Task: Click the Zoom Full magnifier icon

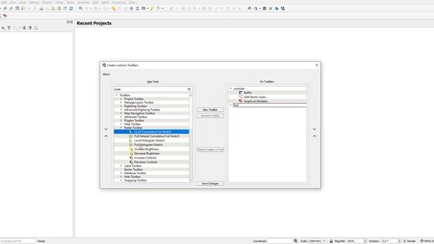Action: [17, 9]
